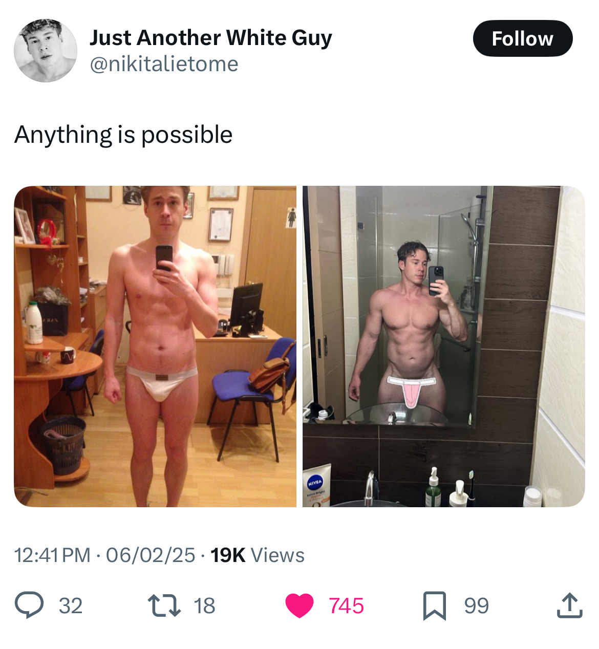The image size is (599, 649).
Task: Click the reply speech bubble icon
Action: (29, 605)
